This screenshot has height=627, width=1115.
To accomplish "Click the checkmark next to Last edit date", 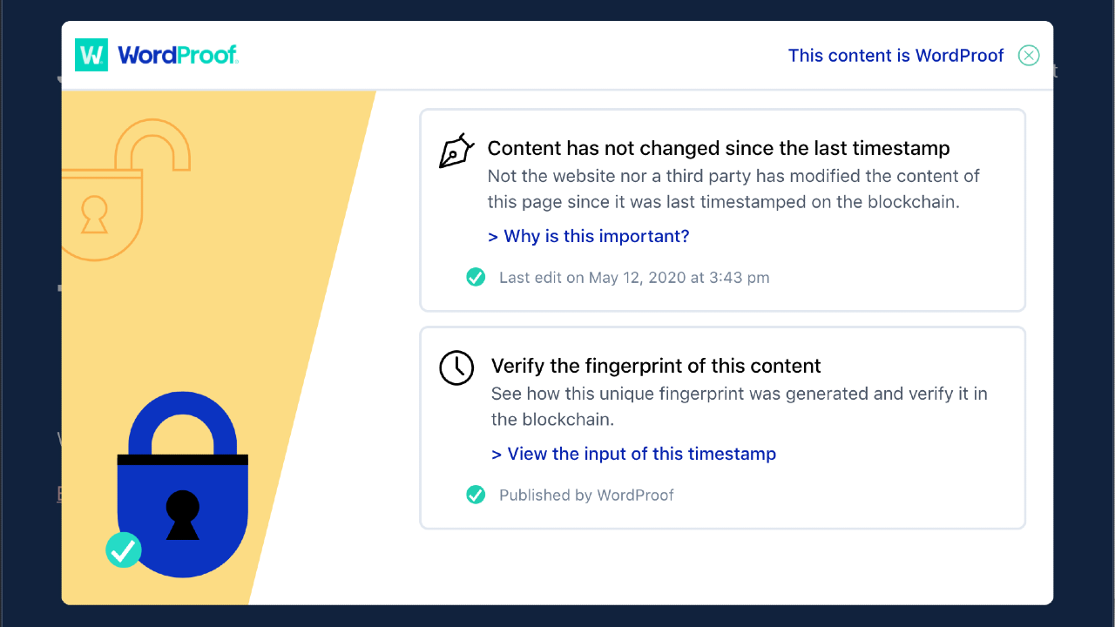I will point(476,278).
